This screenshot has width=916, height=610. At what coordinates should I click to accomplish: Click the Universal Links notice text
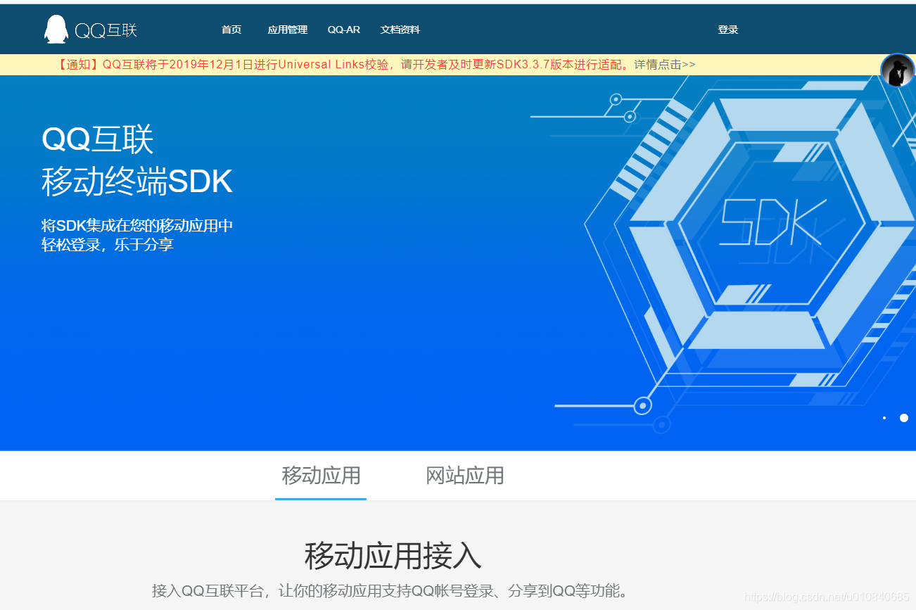(343, 65)
